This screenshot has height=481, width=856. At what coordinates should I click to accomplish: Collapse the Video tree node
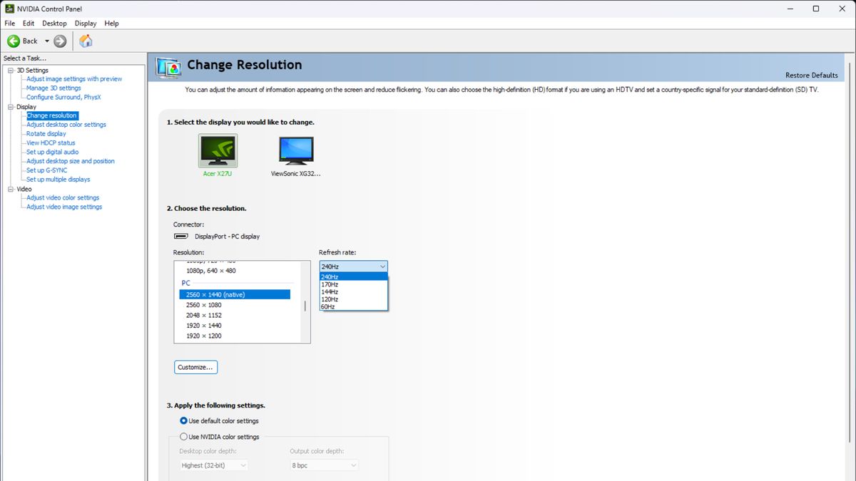coord(11,189)
